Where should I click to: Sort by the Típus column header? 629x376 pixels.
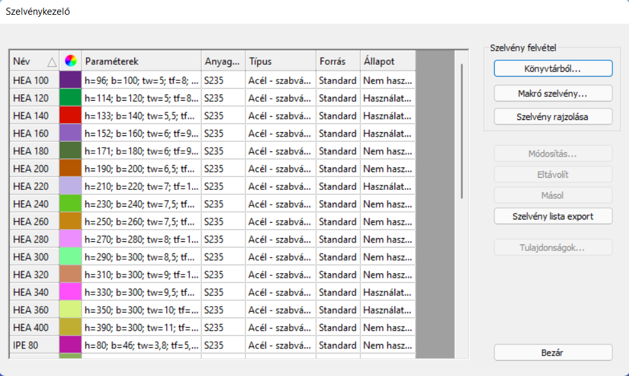pyautogui.click(x=280, y=62)
